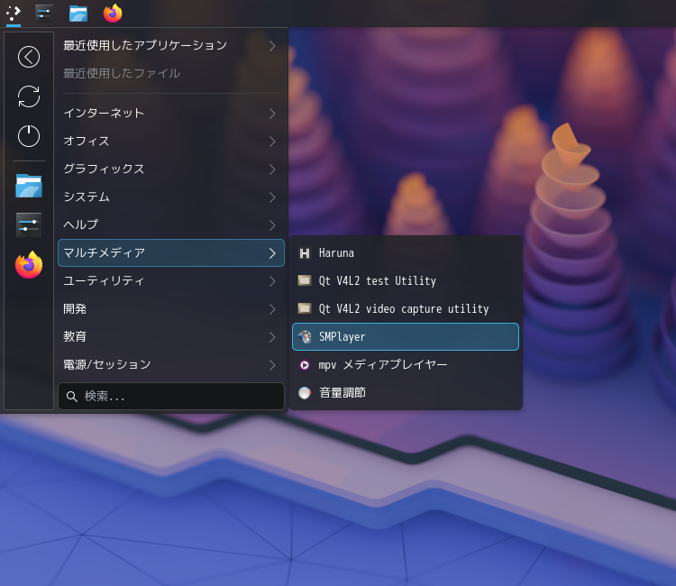This screenshot has height=586, width=676.
Task: Click the グラフィックス category label
Action: 104,169
